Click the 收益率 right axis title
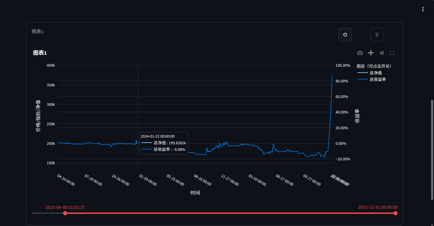 pyautogui.click(x=357, y=115)
